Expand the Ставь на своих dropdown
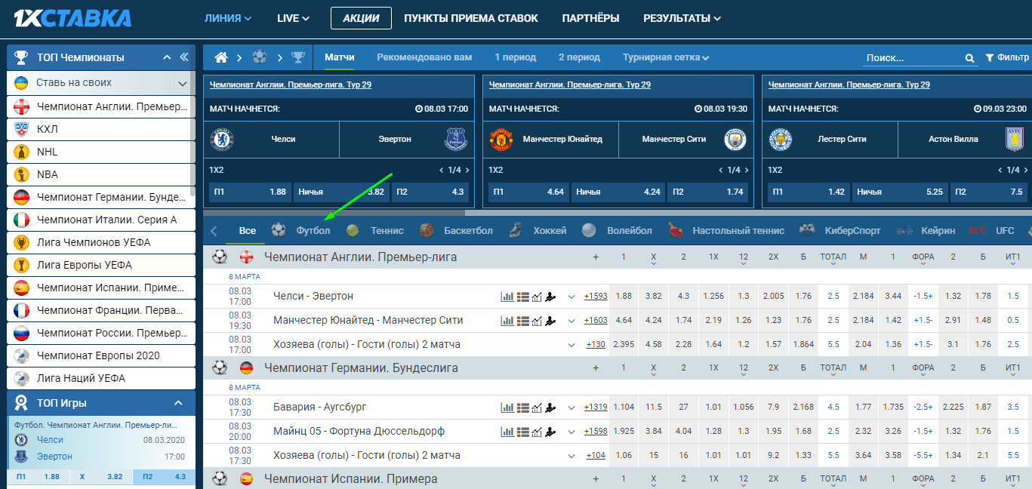Image resolution: width=1032 pixels, height=489 pixels. [x=183, y=84]
